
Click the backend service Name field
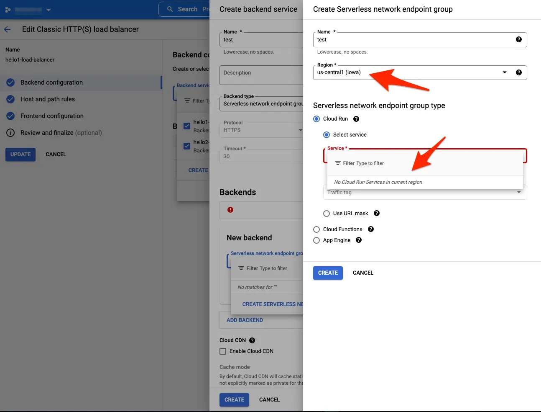tap(261, 40)
